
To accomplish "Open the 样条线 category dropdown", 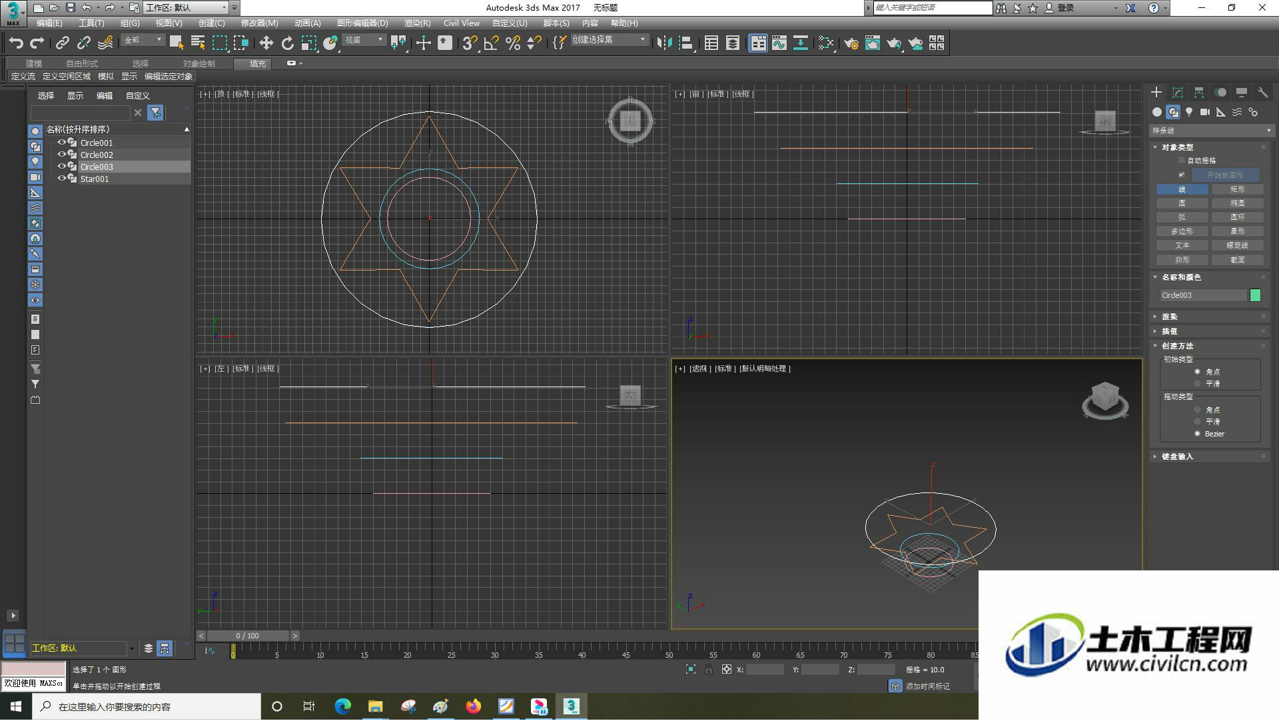I will pos(1211,131).
